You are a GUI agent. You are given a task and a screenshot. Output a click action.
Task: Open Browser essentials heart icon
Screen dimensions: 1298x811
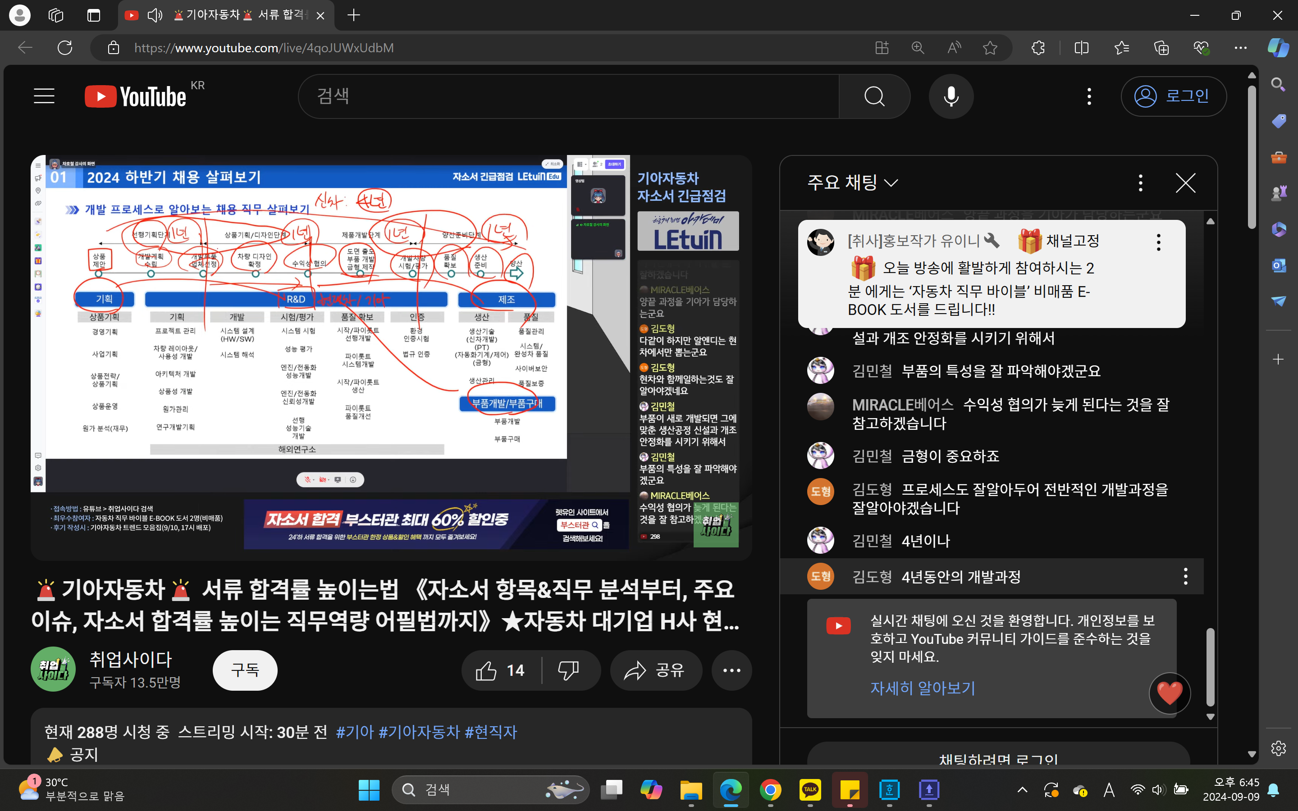[1202, 48]
